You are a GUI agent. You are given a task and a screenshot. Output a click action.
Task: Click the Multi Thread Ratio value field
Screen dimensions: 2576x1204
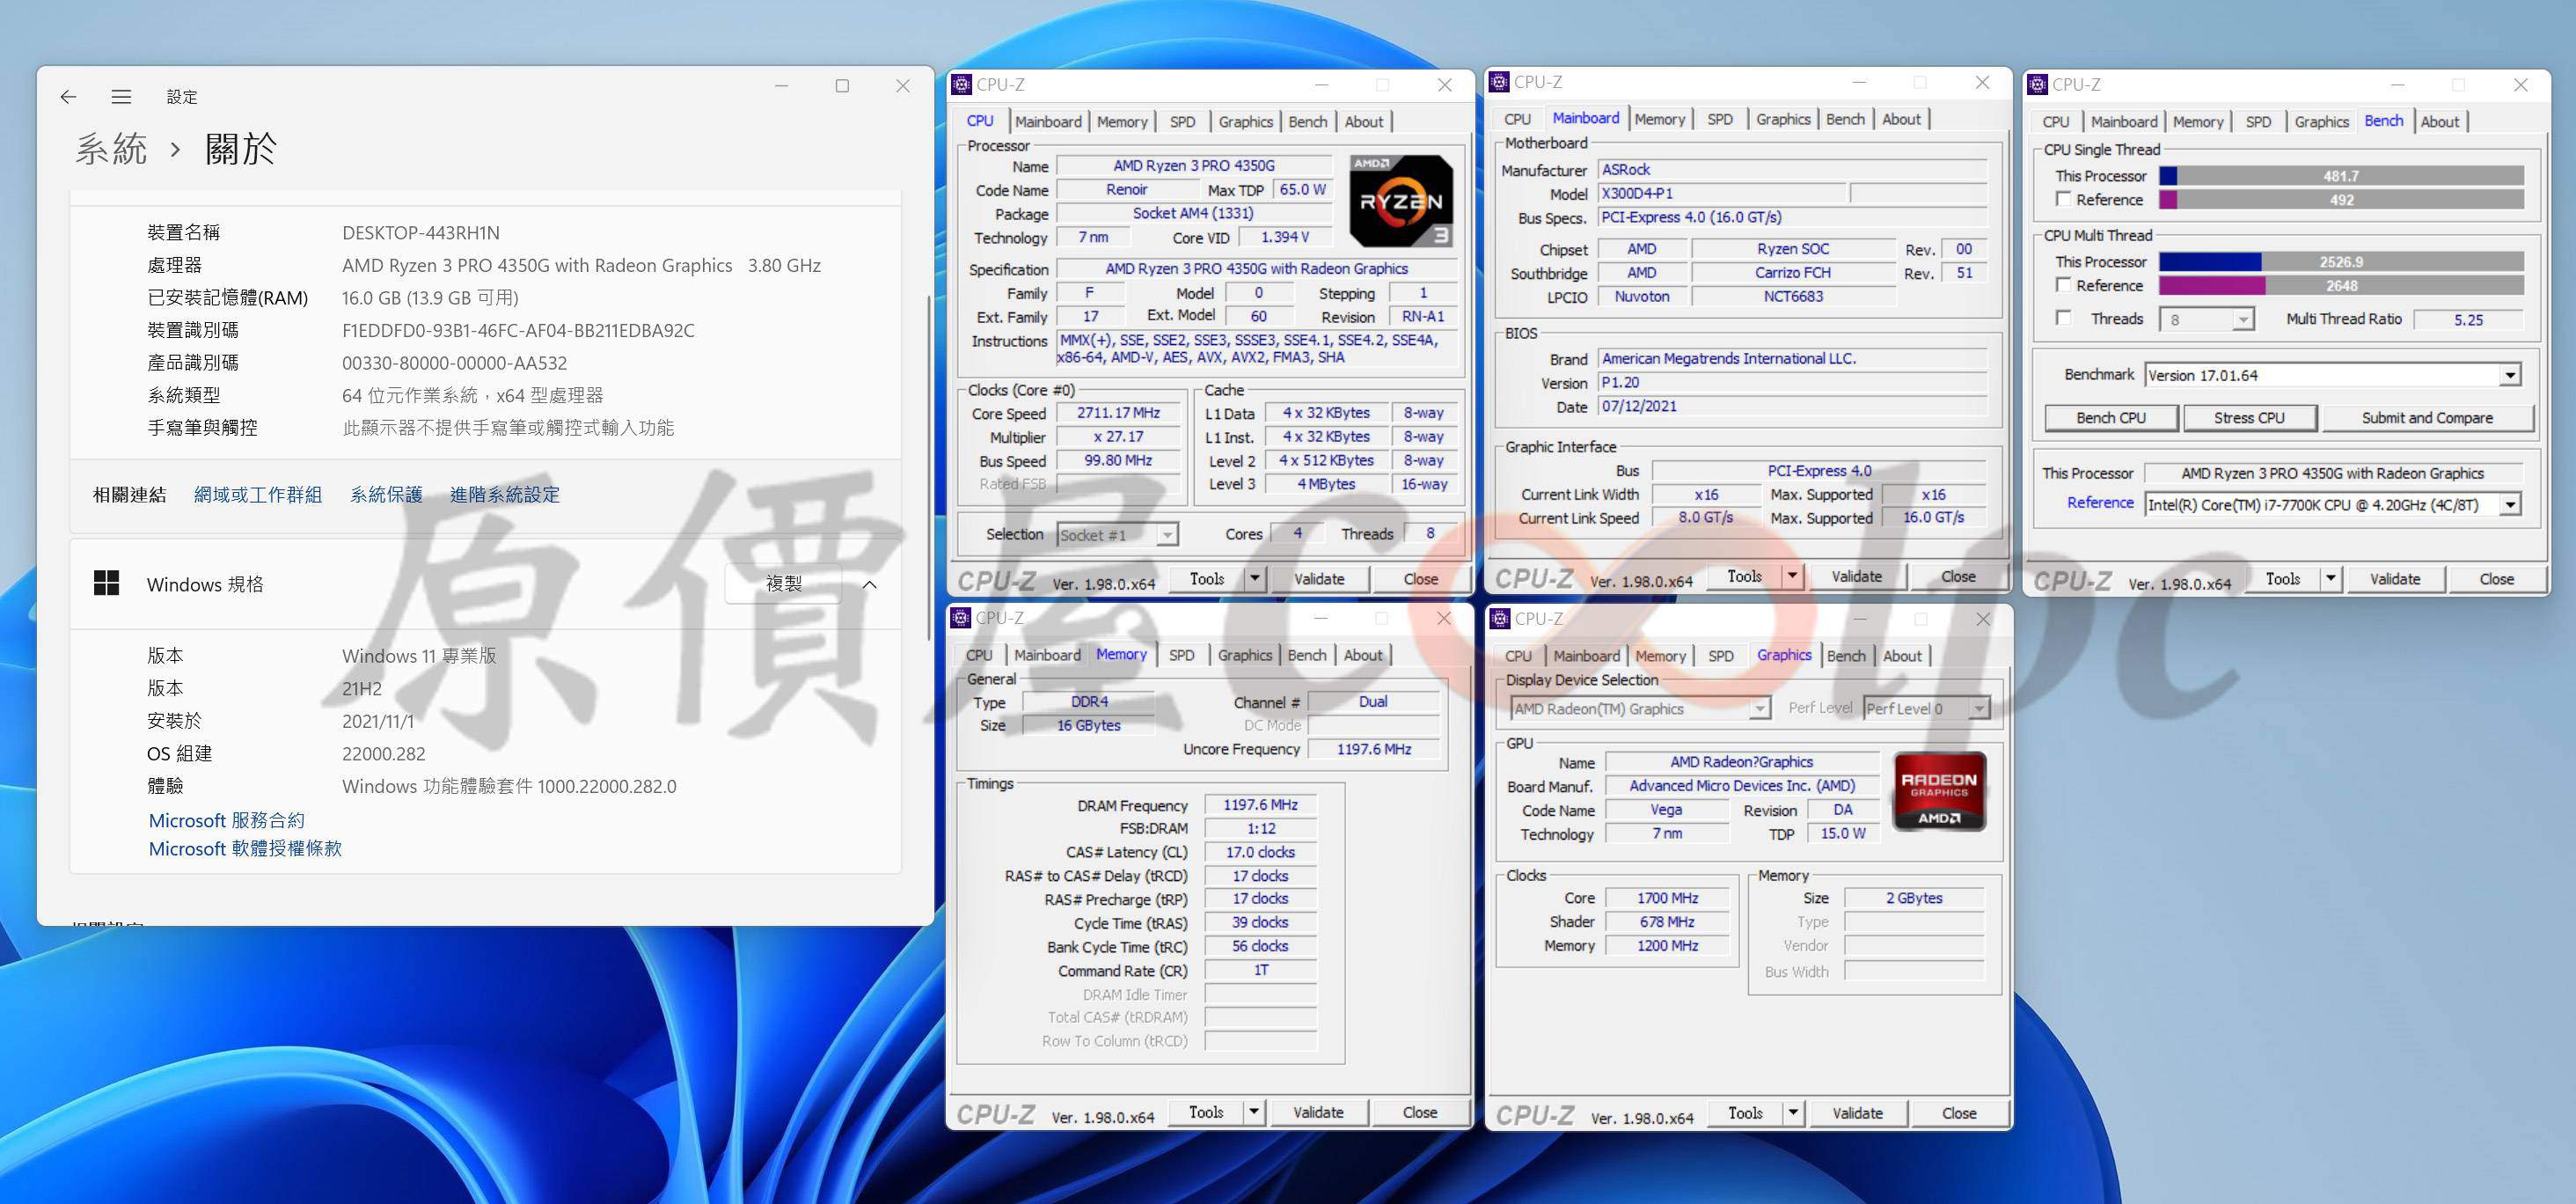tap(2468, 320)
